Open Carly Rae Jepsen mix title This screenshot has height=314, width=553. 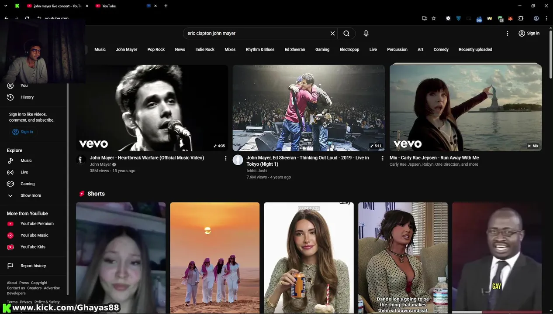[x=434, y=158]
